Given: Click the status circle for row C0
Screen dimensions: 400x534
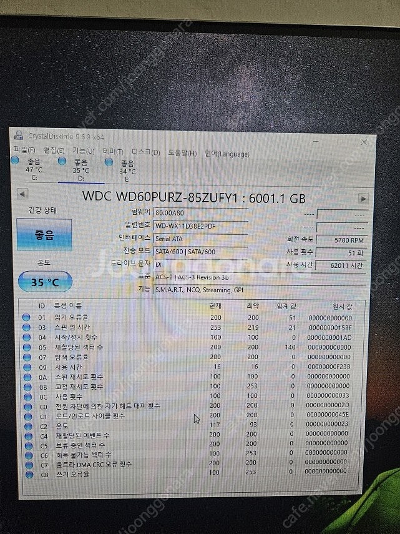Looking at the screenshot, I should (x=29, y=407).
